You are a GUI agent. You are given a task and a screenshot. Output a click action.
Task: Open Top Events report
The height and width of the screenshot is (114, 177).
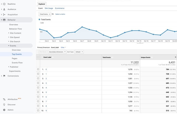click(x=17, y=54)
